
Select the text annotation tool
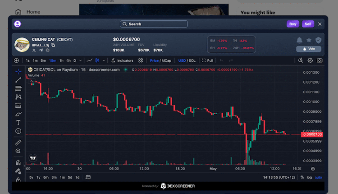click(x=18, y=122)
